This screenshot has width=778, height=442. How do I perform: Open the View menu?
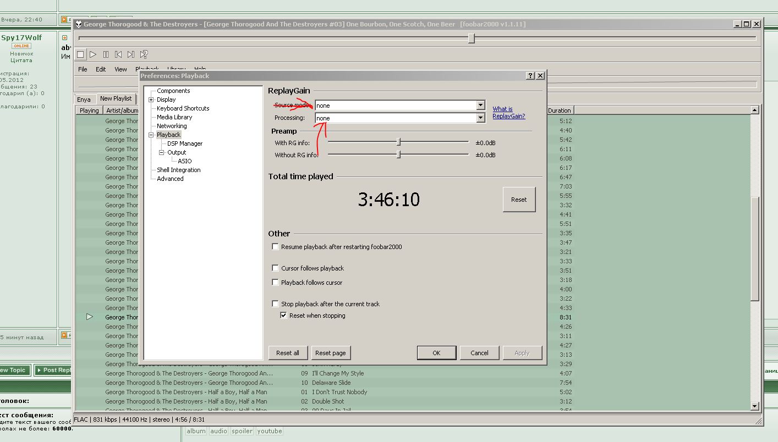[120, 69]
